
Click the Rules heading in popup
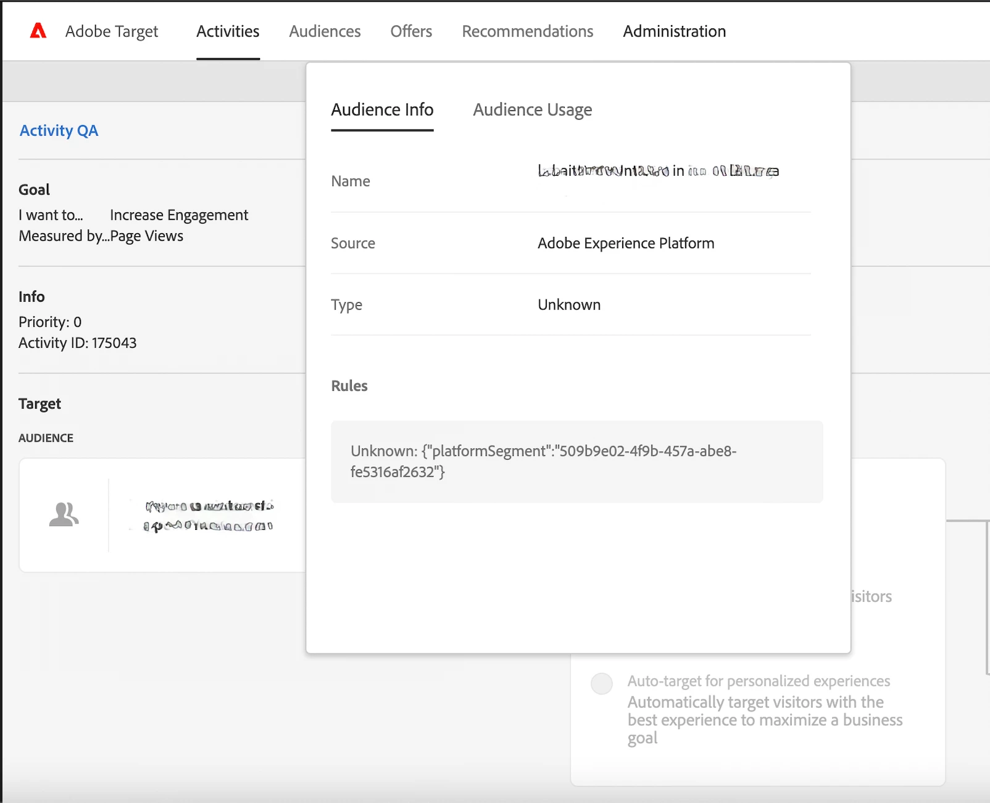coord(349,386)
